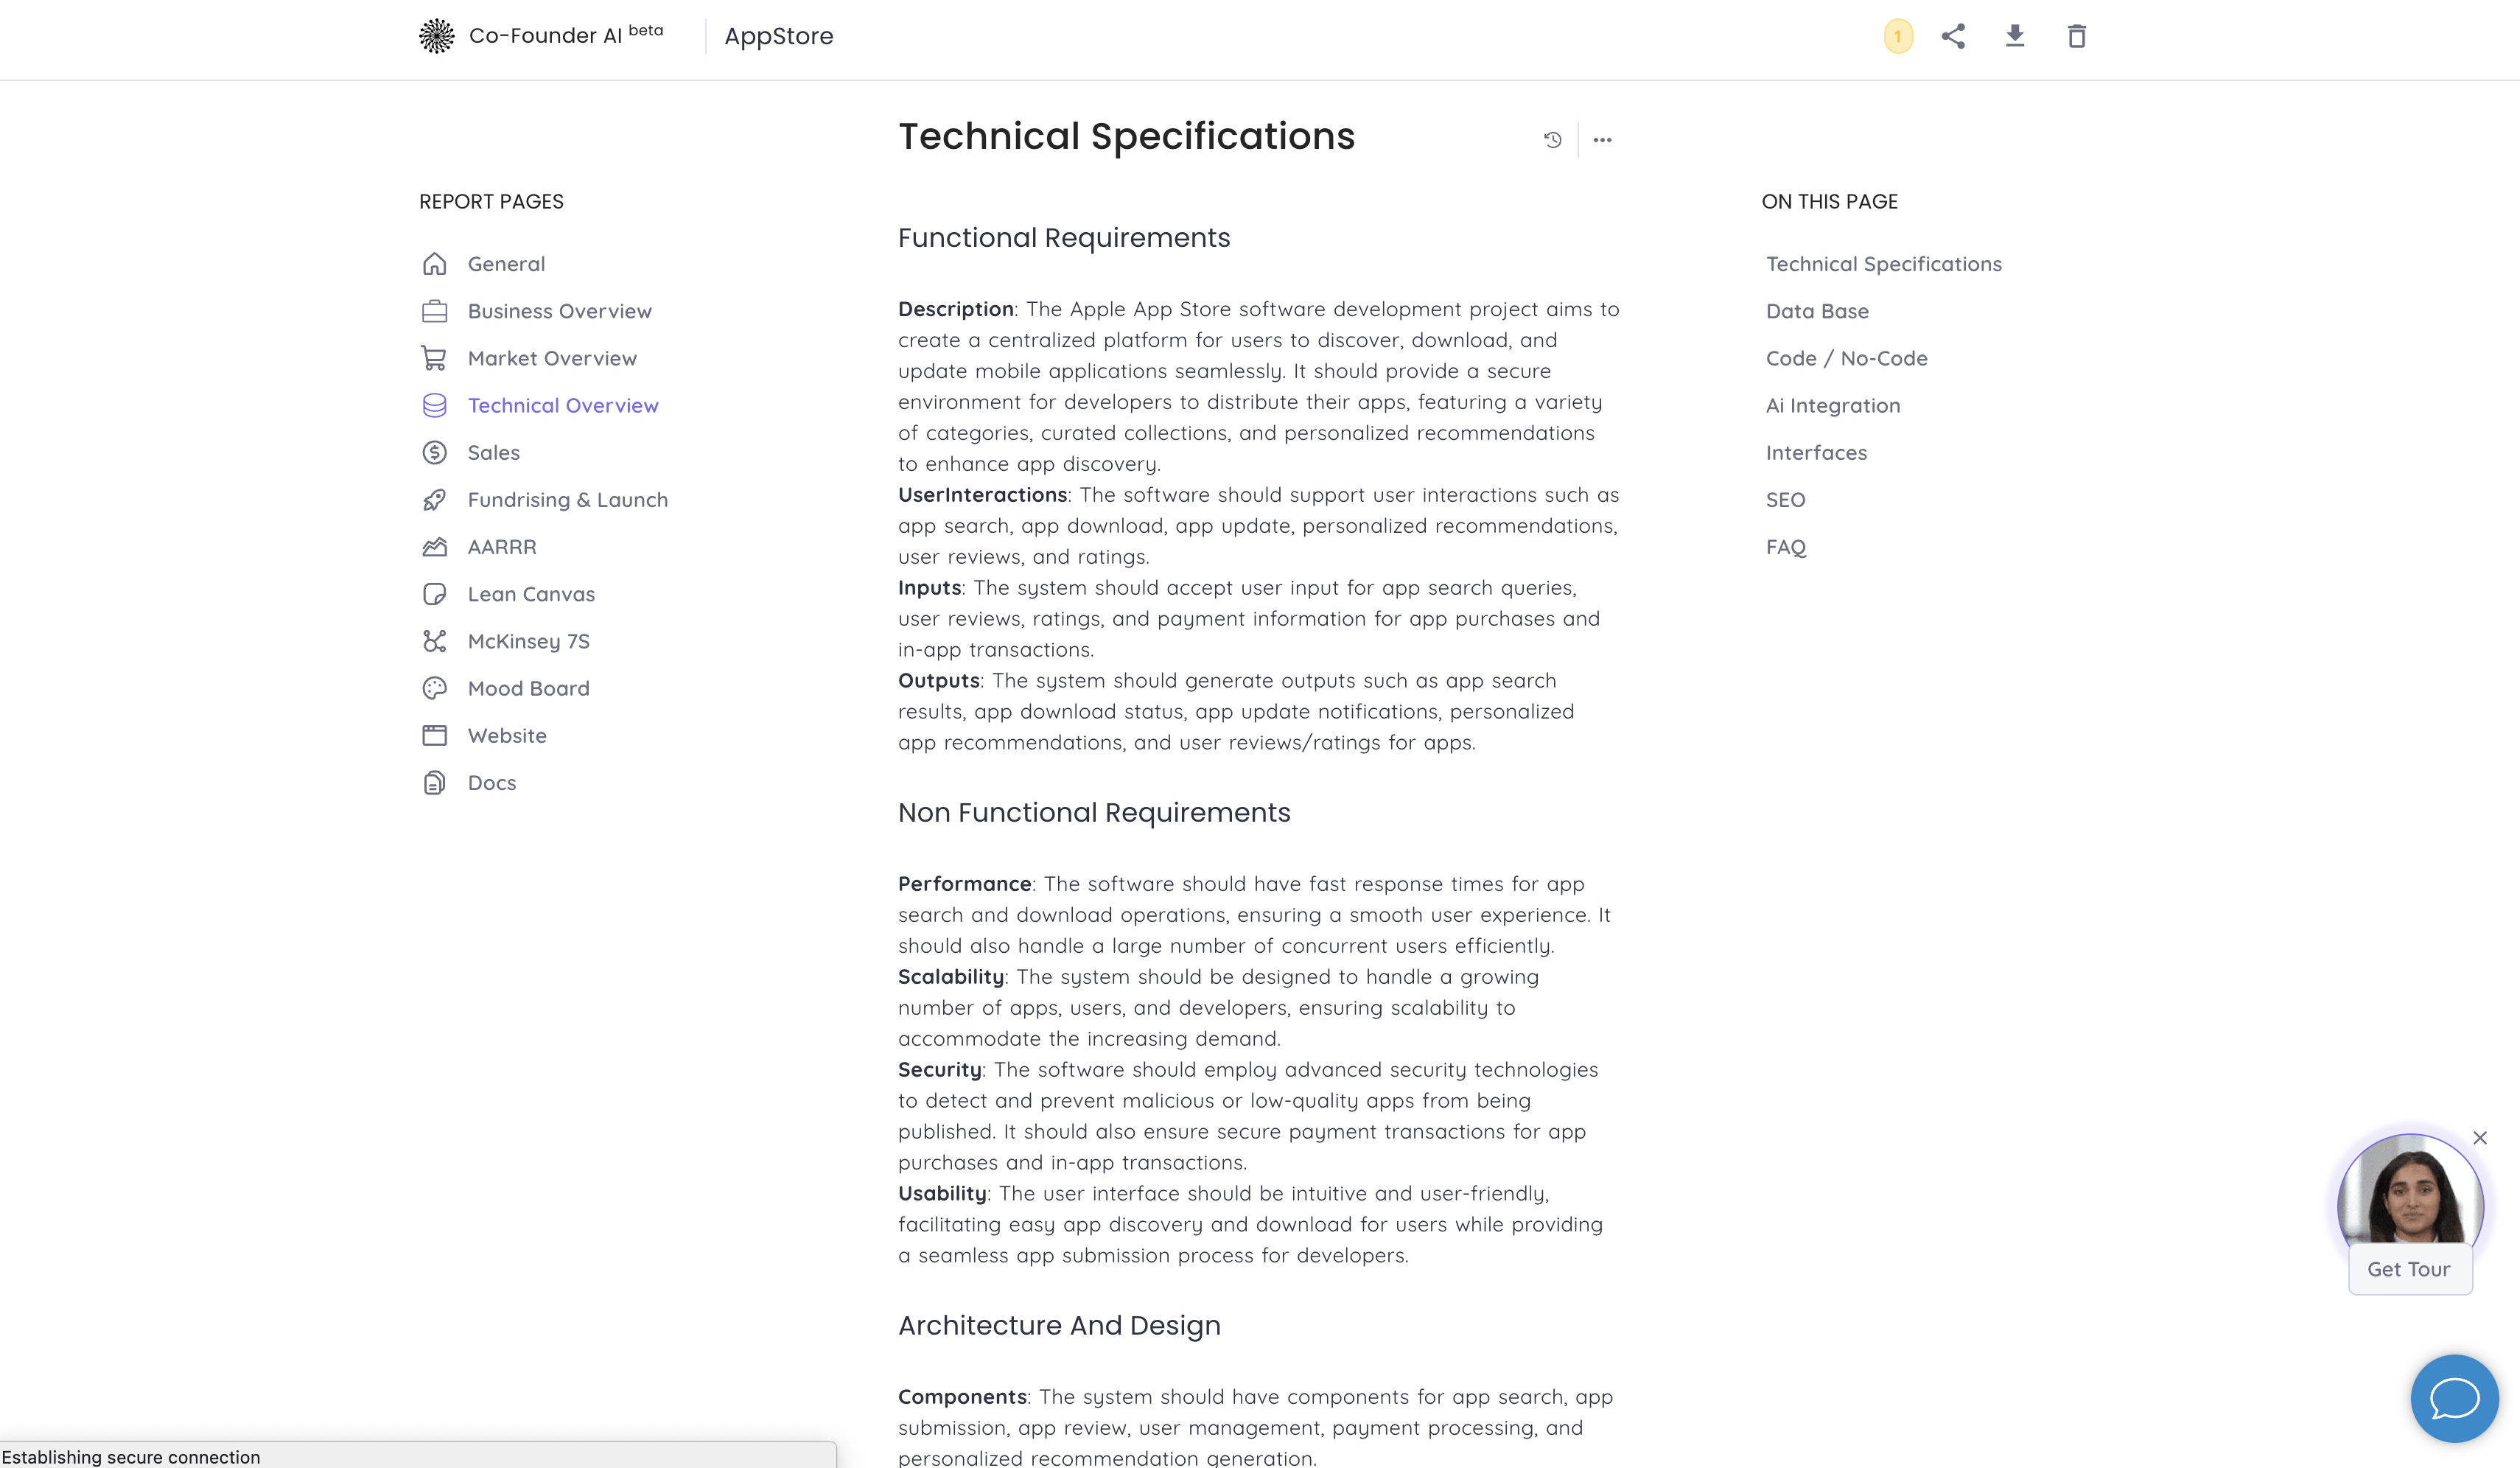2520x1468 pixels.
Task: Jump to Ai Integration section
Action: 1833,405
